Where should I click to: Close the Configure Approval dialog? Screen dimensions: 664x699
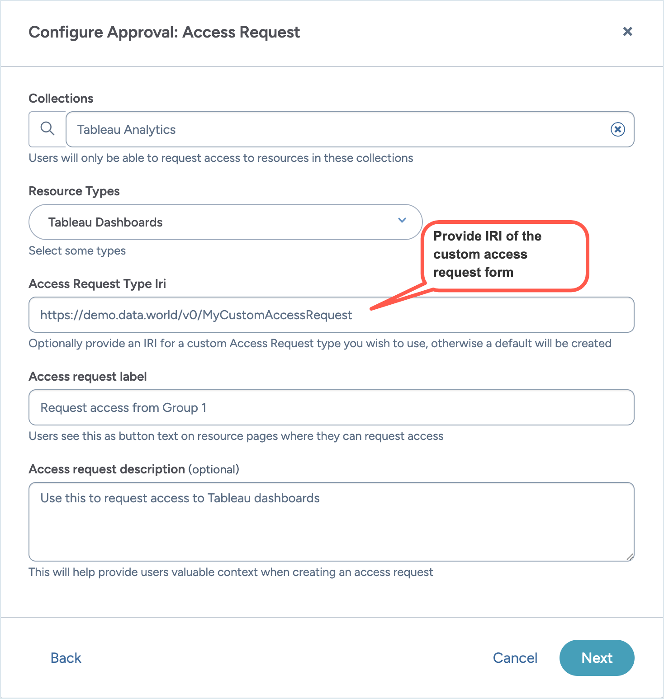coord(628,32)
